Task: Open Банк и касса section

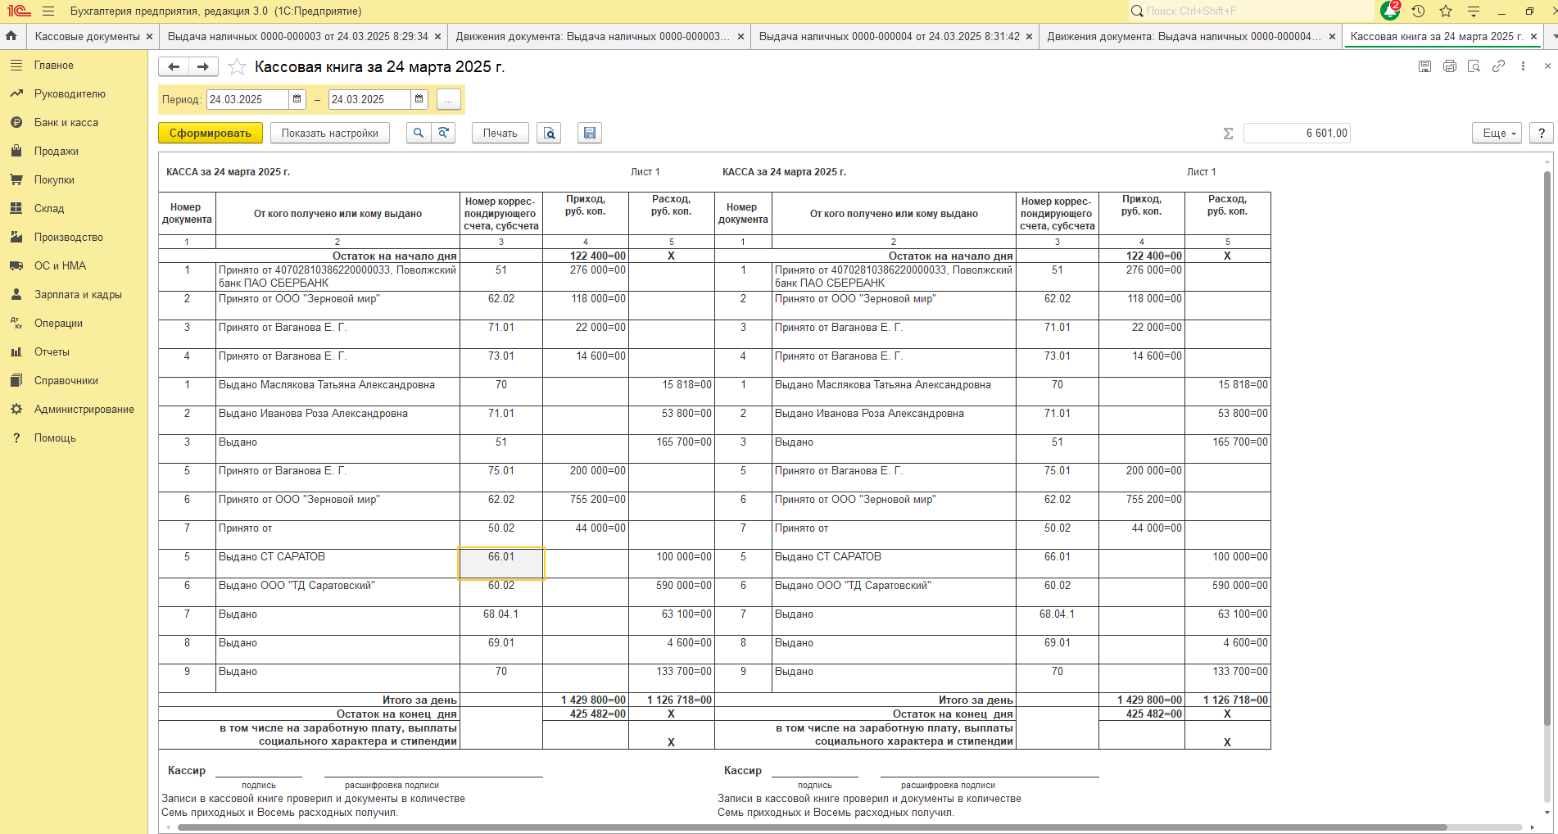Action: tap(66, 122)
